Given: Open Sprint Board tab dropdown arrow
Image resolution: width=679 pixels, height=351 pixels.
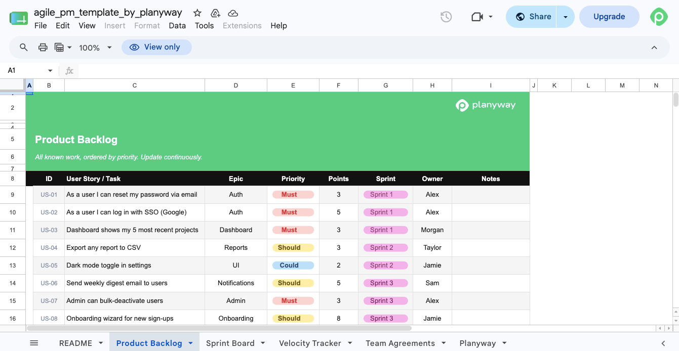Looking at the screenshot, I should coord(263,343).
